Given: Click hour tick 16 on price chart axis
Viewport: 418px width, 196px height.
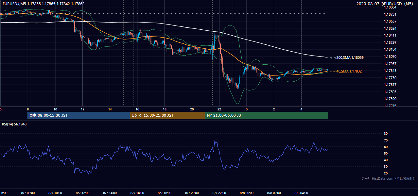Looking at the screenshot, I should tap(137, 109).
